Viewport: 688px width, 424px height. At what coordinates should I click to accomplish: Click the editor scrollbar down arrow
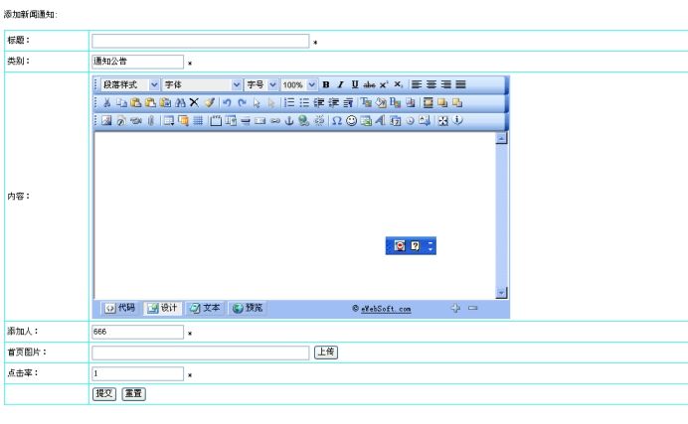[501, 293]
